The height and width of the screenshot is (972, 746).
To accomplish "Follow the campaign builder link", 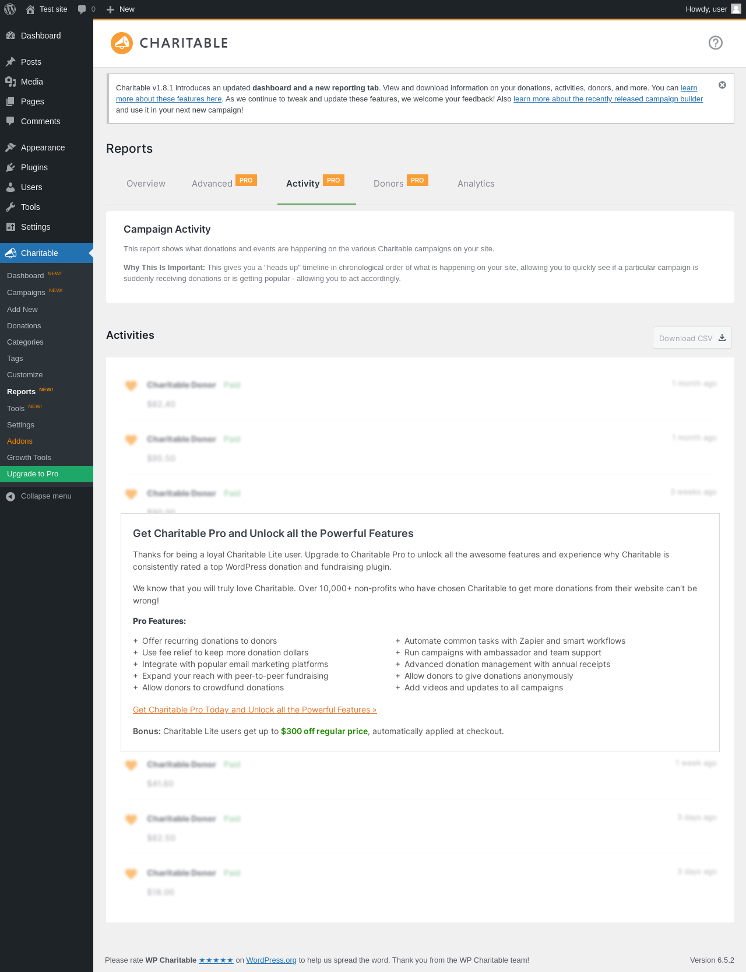I will pos(608,99).
